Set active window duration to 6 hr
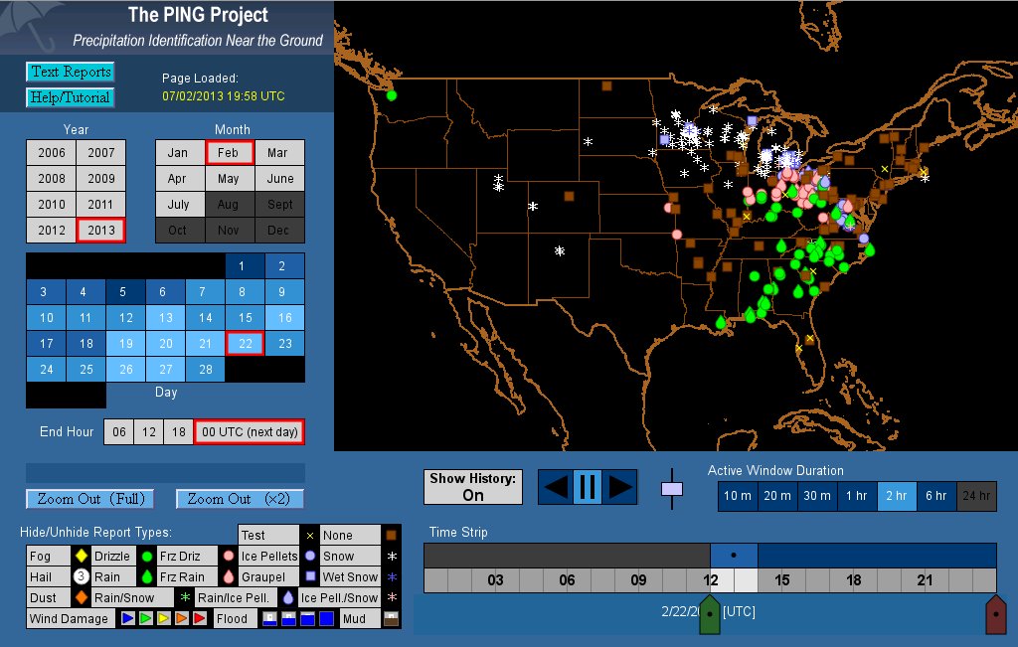This screenshot has width=1018, height=647. 935,496
